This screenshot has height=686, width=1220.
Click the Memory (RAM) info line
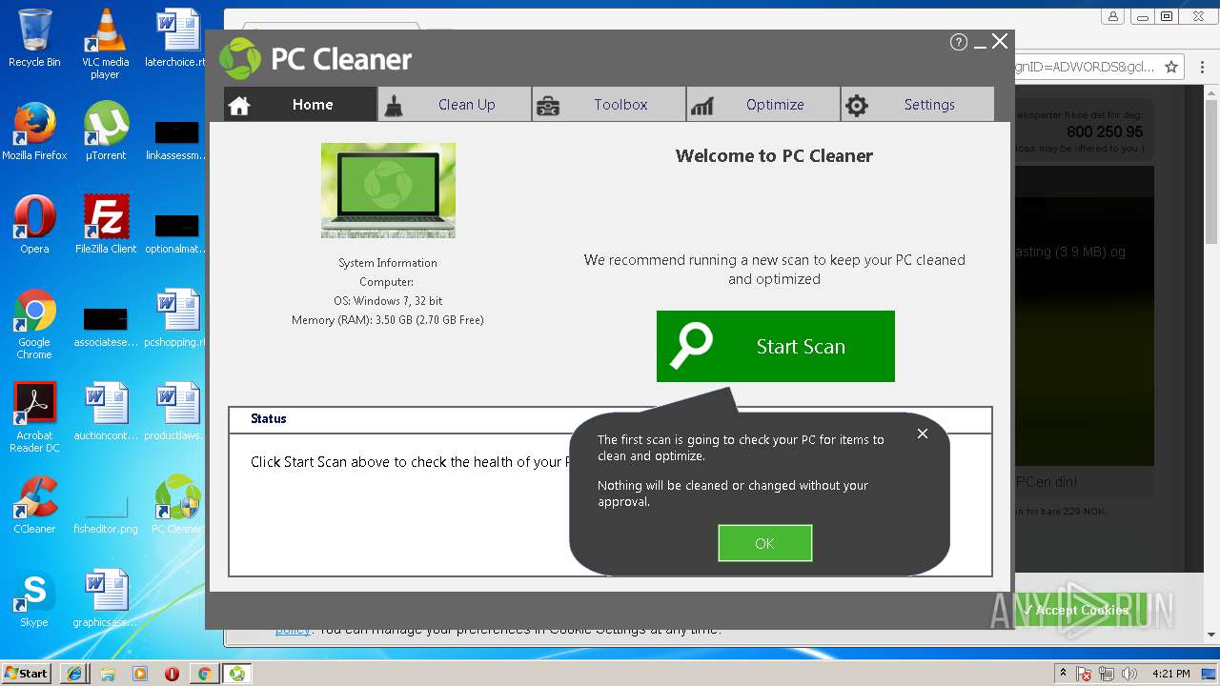click(x=388, y=320)
